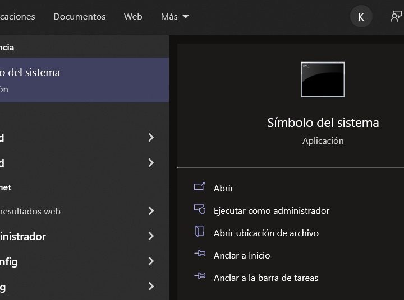Select the Aplicaciones filter tab
Image resolution: width=404 pixels, height=300 pixels.
click(17, 17)
